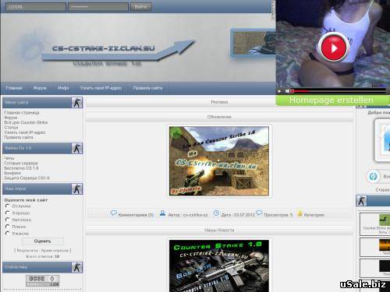Click small play icon in video control bar
This screenshot has height=292, width=390.
[x=279, y=91]
